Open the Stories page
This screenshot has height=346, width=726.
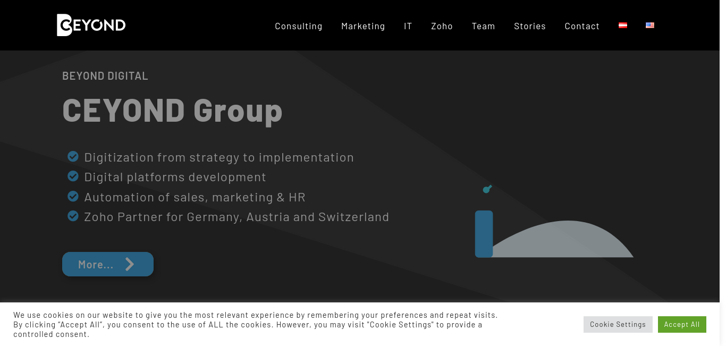pos(529,26)
